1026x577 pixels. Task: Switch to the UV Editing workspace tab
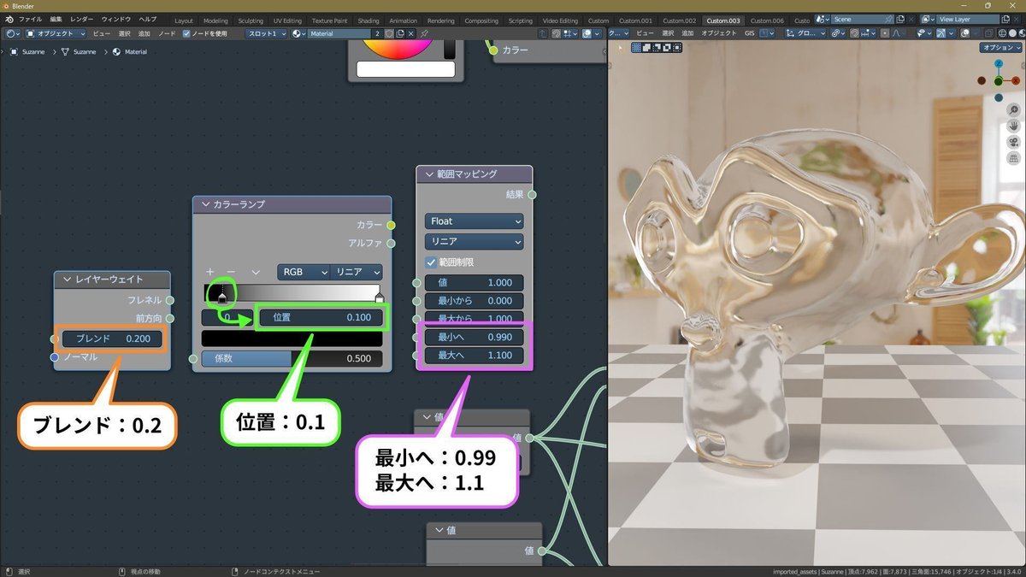tap(288, 20)
